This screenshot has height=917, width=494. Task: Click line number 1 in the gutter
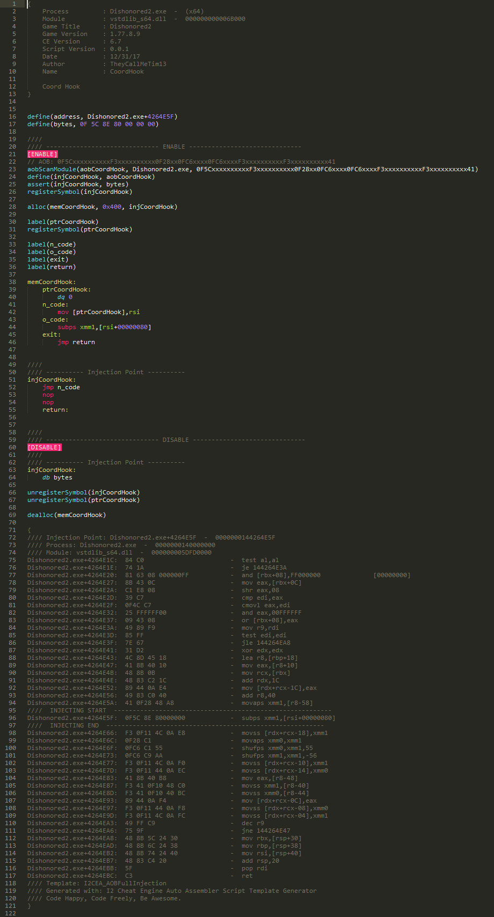coord(14,4)
